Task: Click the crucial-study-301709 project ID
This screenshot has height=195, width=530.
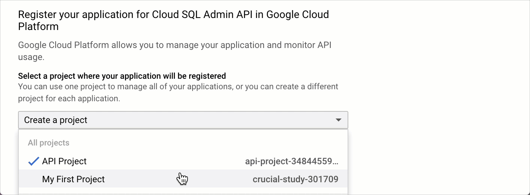Action: [x=295, y=179]
